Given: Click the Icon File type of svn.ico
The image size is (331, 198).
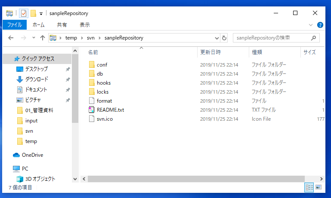Looking at the screenshot, I should point(261,119).
